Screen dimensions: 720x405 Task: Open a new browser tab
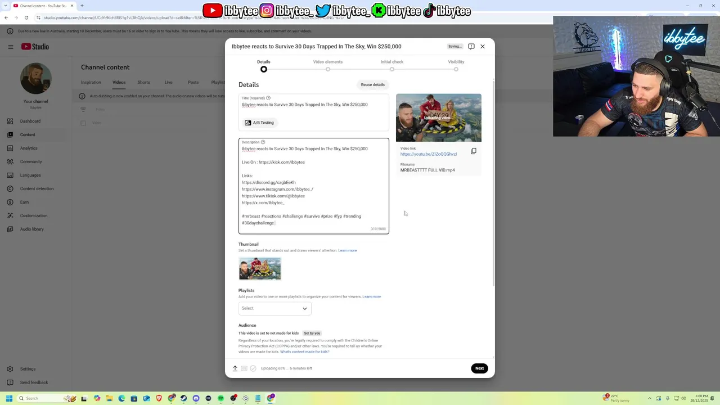click(82, 6)
